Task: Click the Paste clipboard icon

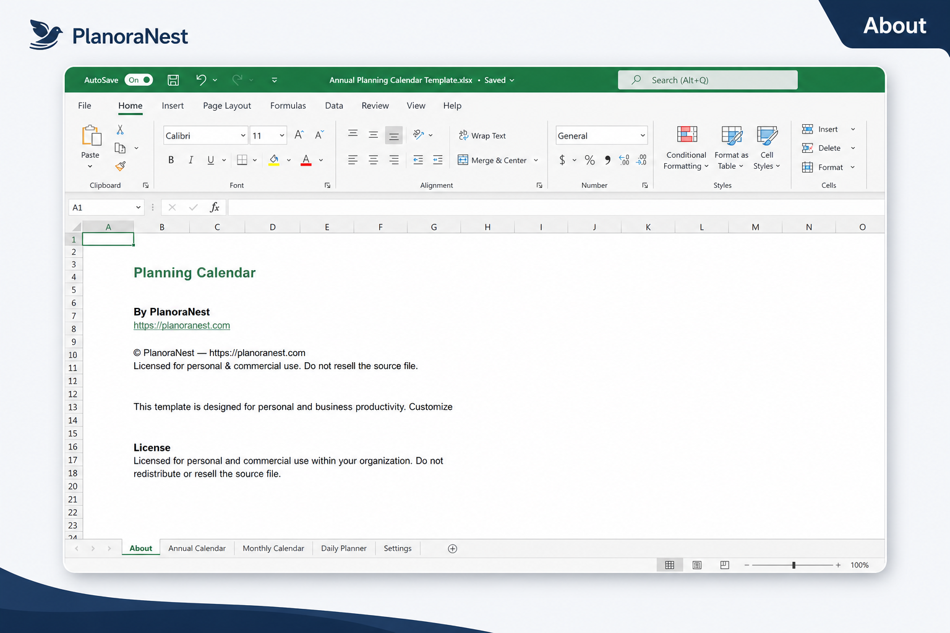Action: click(x=91, y=135)
